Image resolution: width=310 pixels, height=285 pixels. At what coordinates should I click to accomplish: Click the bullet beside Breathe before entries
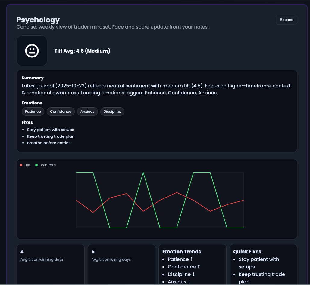tap(23, 143)
